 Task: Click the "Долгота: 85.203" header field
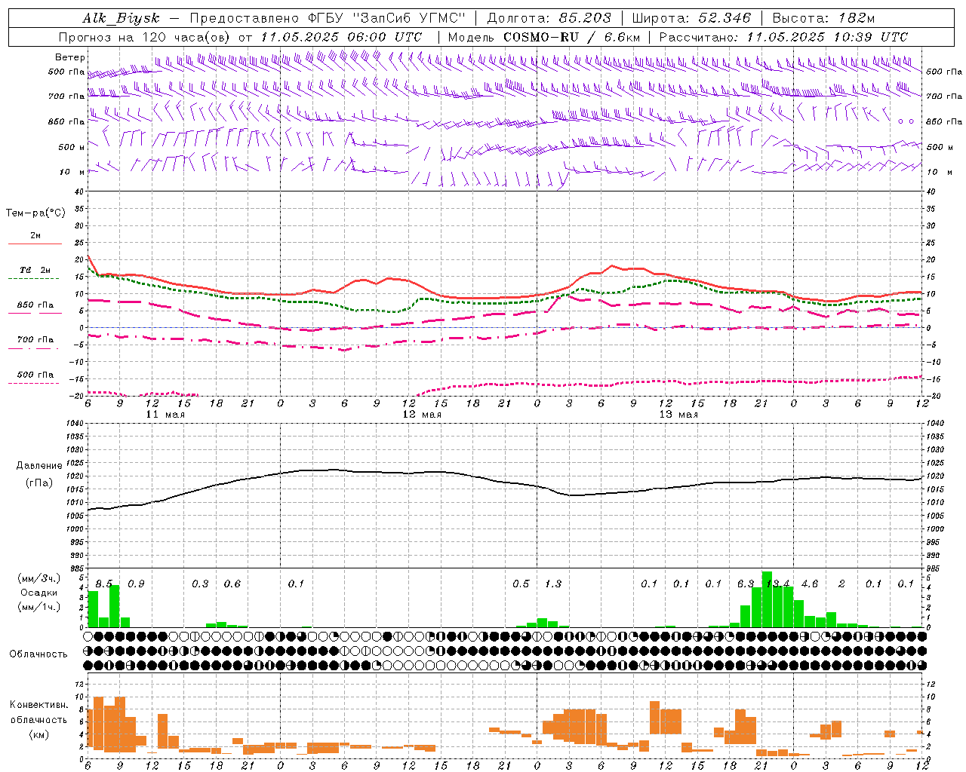(x=549, y=18)
